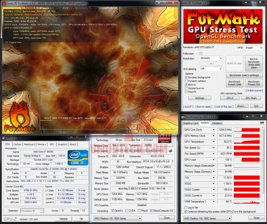Check the Log to file box

185,207
